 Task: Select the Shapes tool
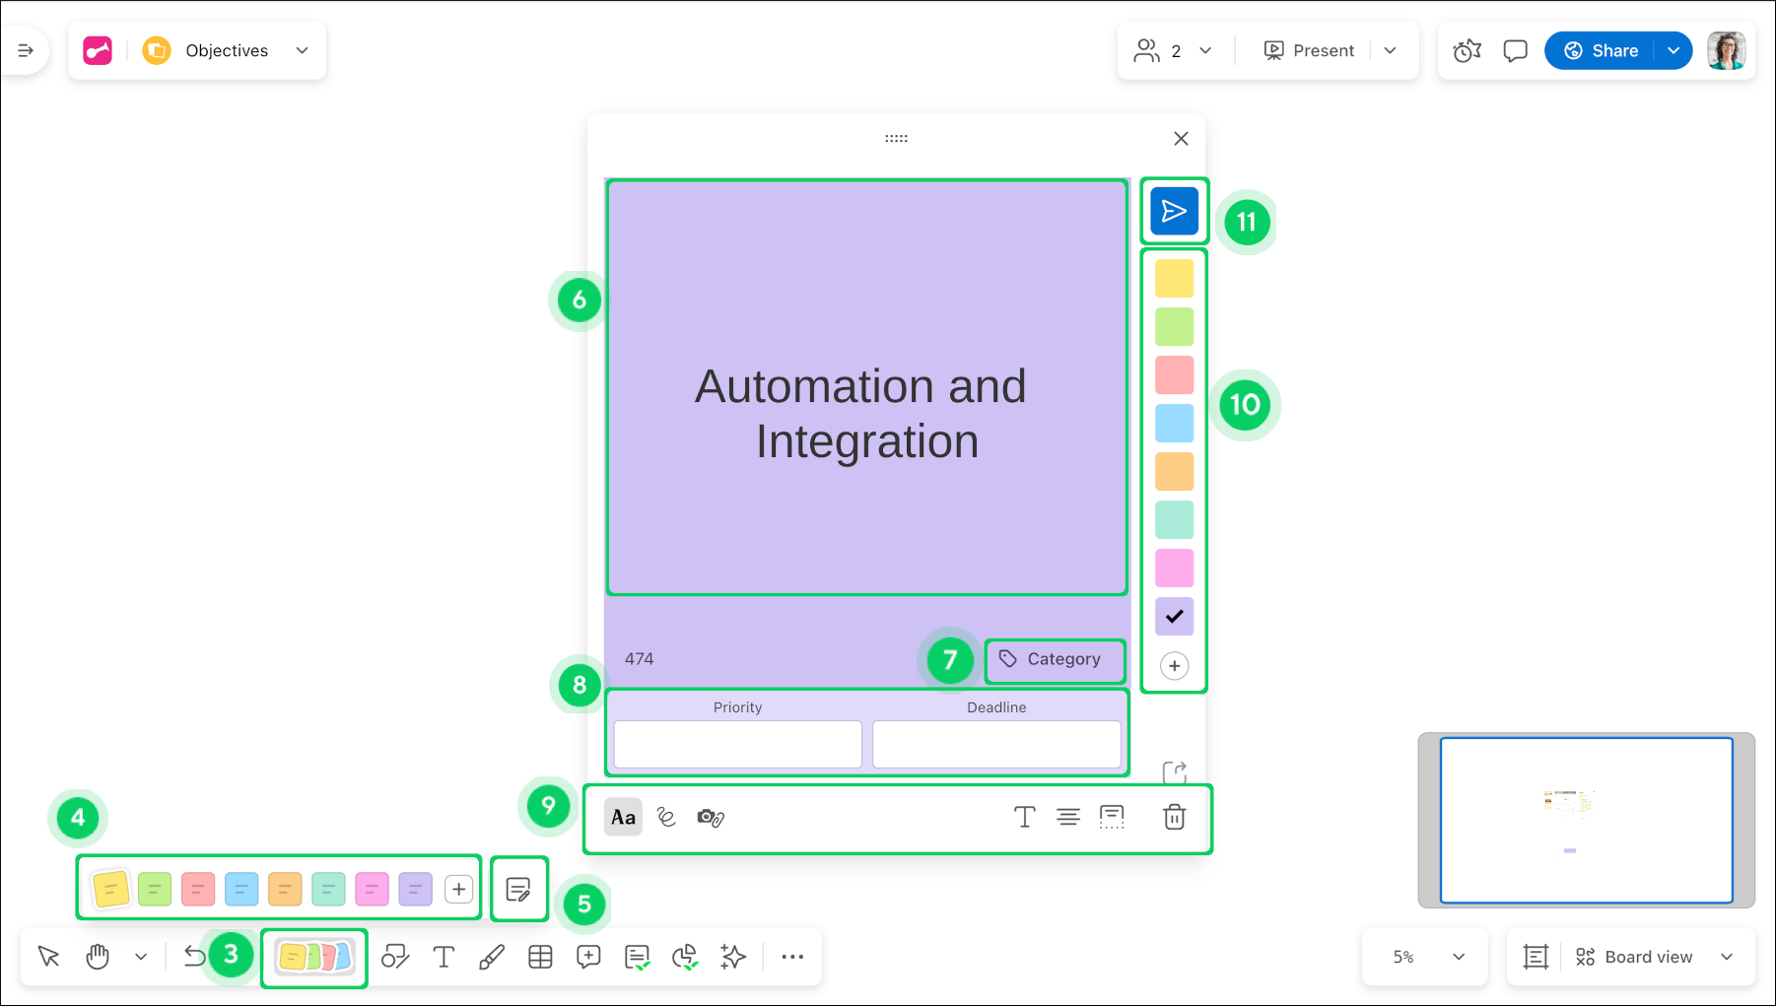coord(395,957)
